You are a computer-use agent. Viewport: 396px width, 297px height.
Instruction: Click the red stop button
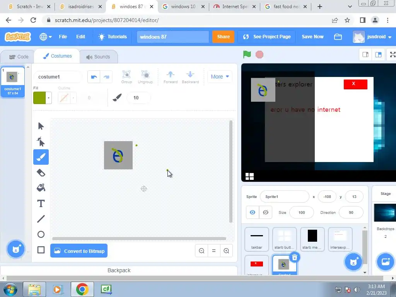tap(259, 55)
